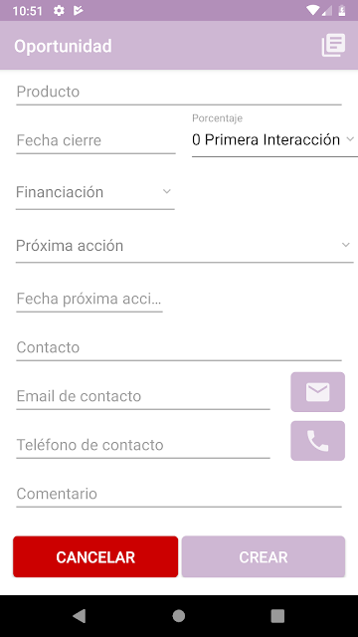The width and height of the screenshot is (358, 637).
Task: Tap the Android back navigation icon
Action: point(80,616)
